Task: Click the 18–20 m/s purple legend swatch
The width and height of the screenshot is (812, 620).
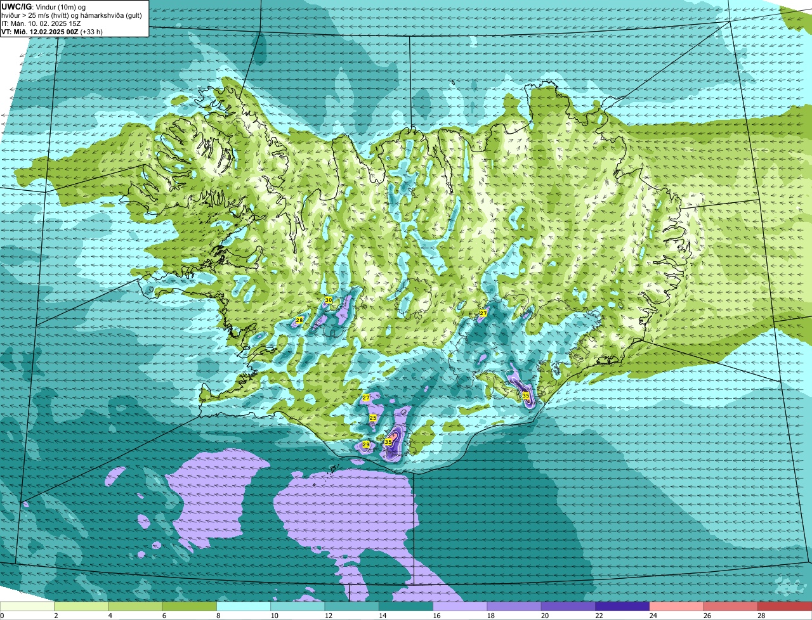Action: [514, 607]
